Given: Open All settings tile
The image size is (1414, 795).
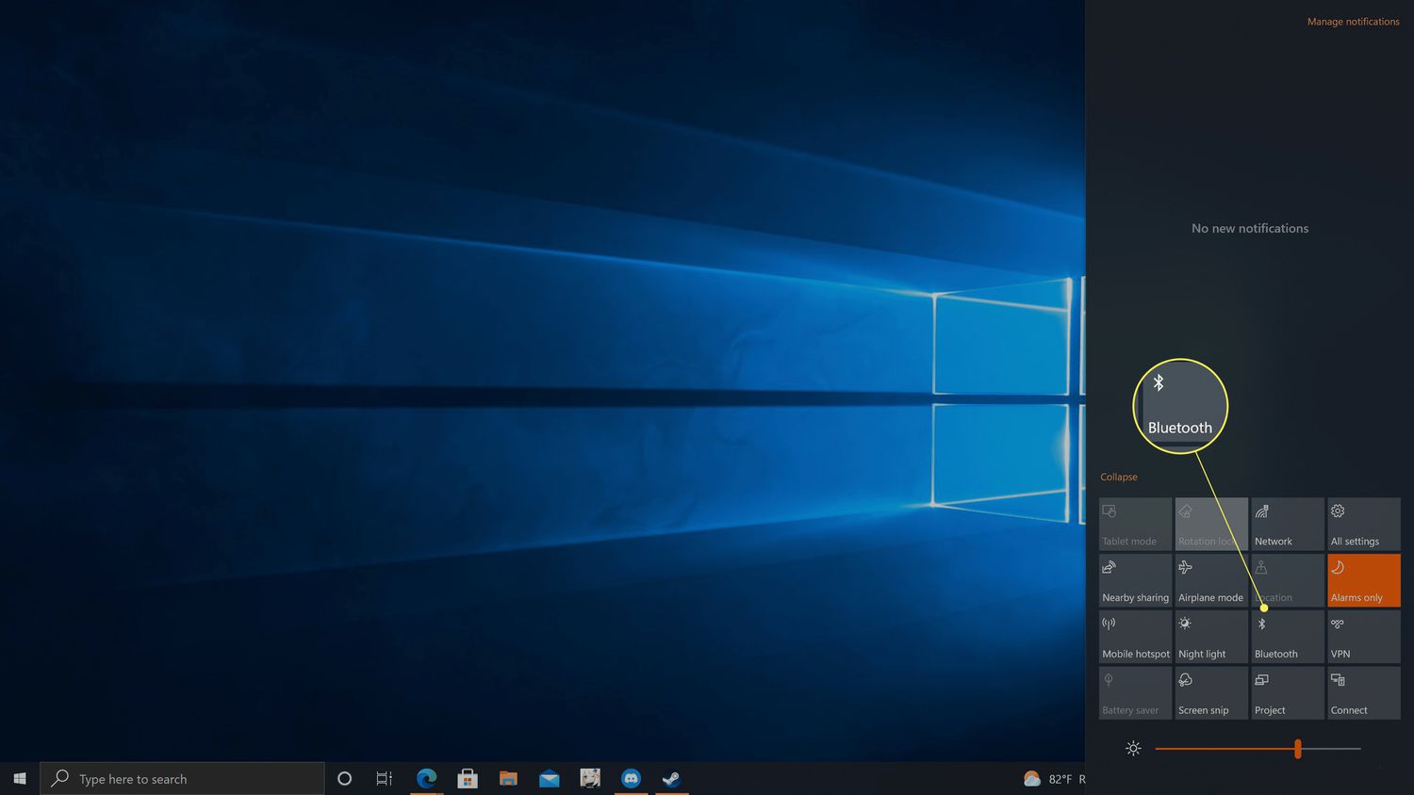Looking at the screenshot, I should pos(1363,525).
